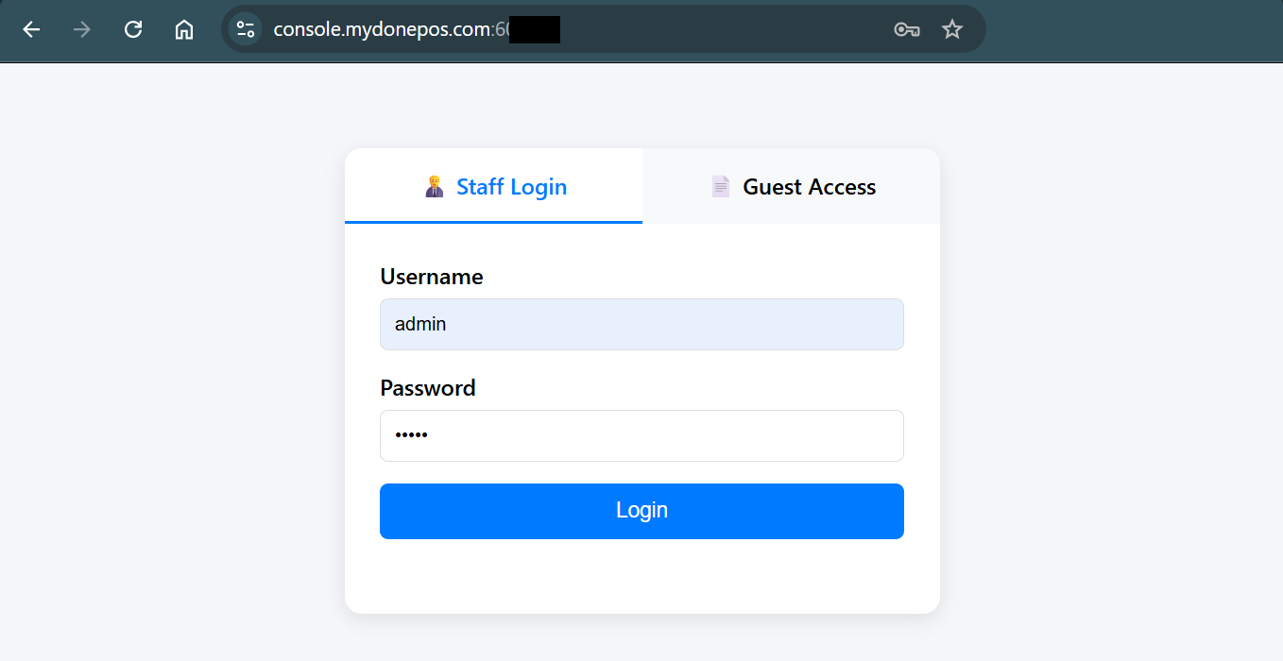
Task: View site information in address bar
Action: (x=246, y=29)
